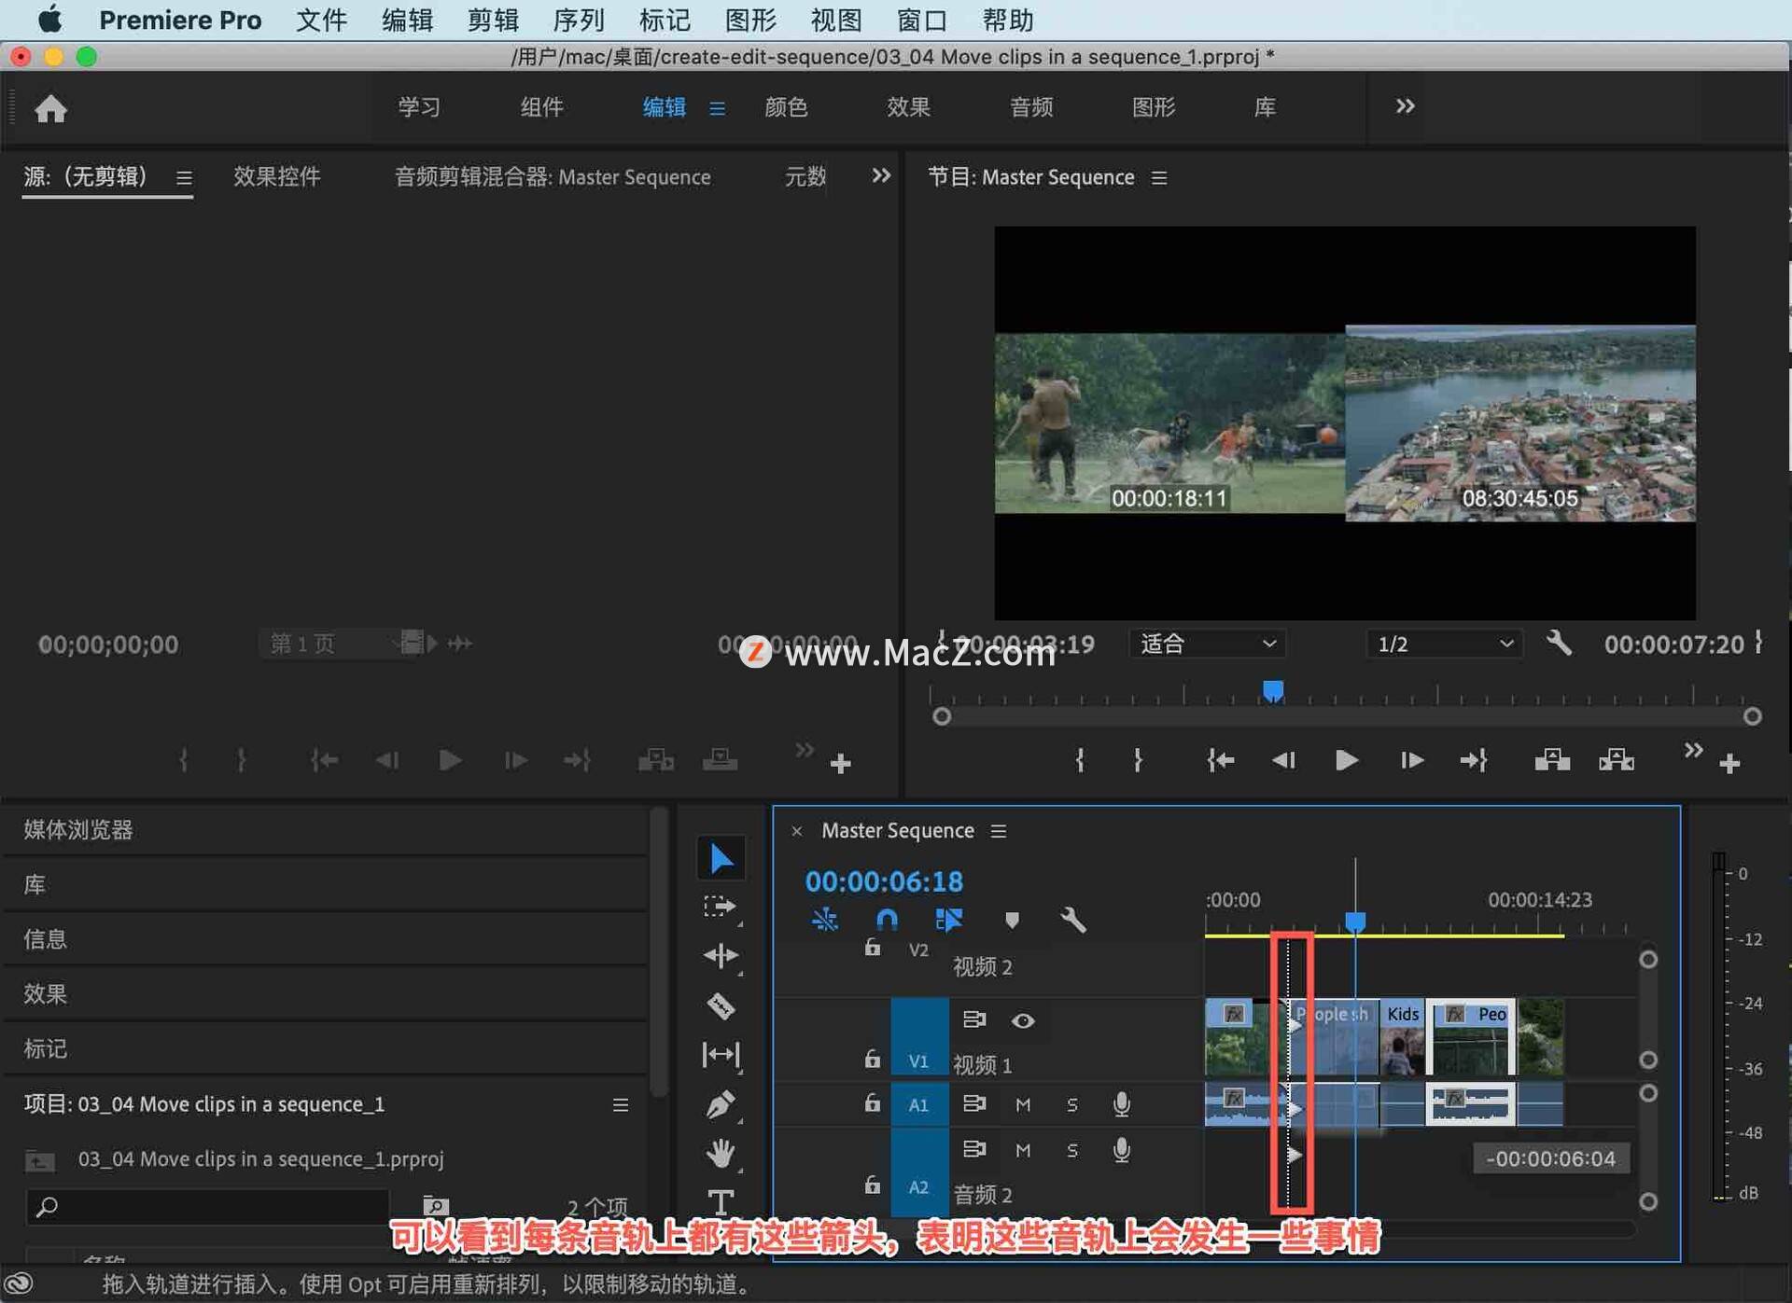Open the zoom level dropdown 适合
The height and width of the screenshot is (1303, 1792).
pos(1208,644)
